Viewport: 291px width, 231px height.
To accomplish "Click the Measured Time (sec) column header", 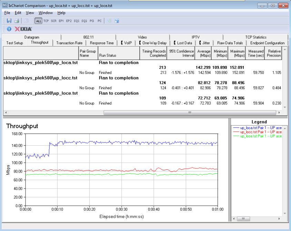I will pyautogui.click(x=255, y=53).
